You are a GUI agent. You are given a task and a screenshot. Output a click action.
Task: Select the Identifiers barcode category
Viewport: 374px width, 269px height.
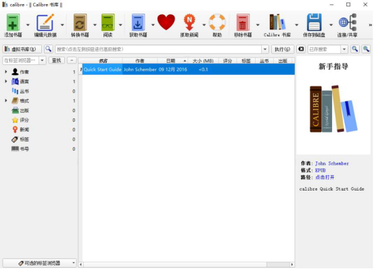point(24,149)
